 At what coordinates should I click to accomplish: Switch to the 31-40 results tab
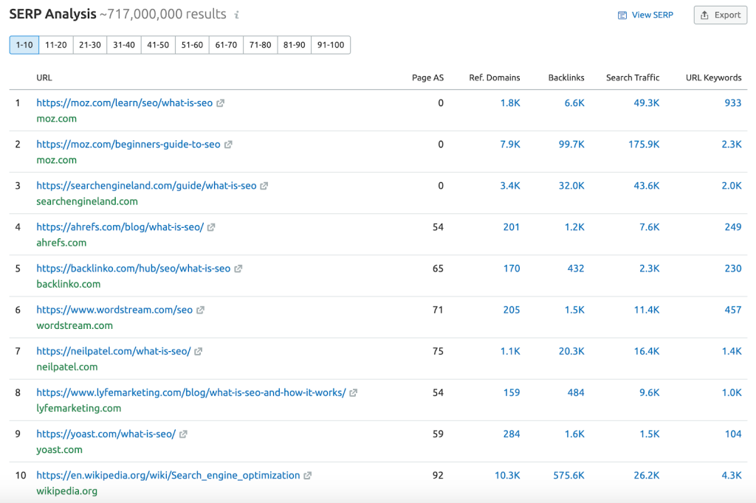[124, 45]
